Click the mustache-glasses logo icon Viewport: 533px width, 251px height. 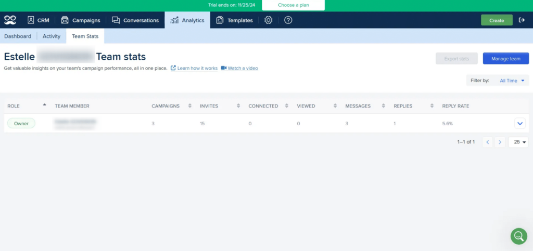click(x=10, y=20)
